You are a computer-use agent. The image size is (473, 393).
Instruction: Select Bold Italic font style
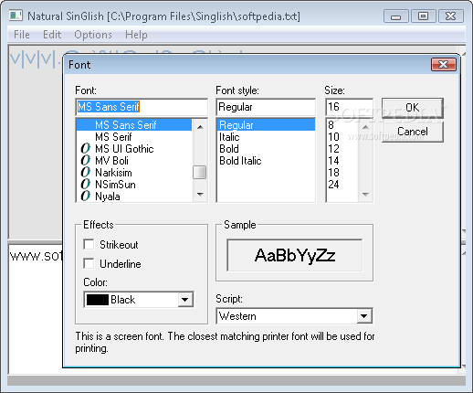point(266,161)
